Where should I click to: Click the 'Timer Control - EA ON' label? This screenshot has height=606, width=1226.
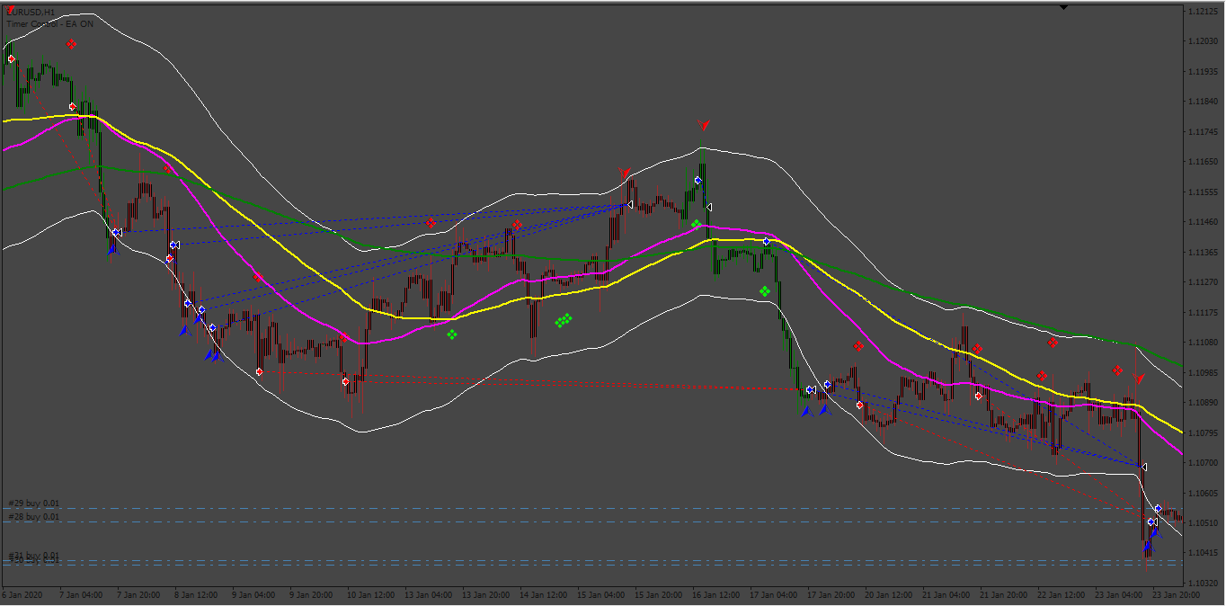pos(49,23)
